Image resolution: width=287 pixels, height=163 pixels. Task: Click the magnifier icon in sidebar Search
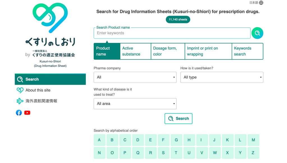click(x=20, y=79)
